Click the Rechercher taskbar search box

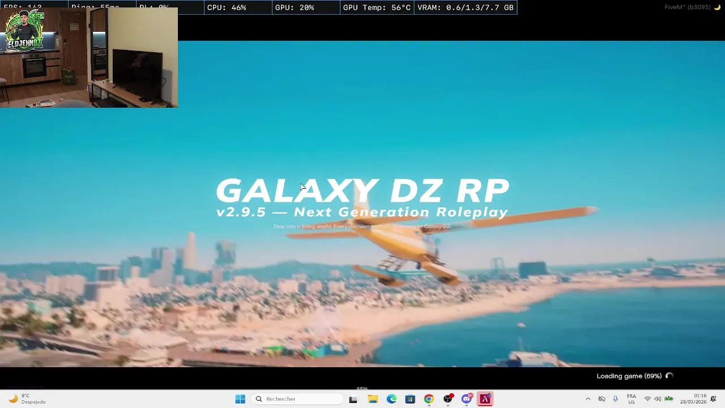click(297, 399)
